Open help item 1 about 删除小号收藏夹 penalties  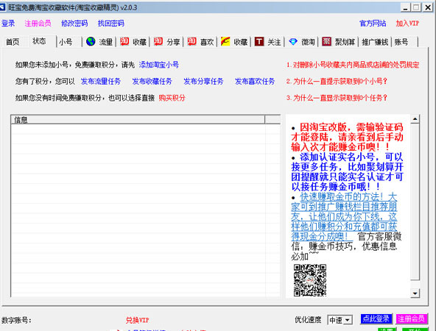click(353, 65)
